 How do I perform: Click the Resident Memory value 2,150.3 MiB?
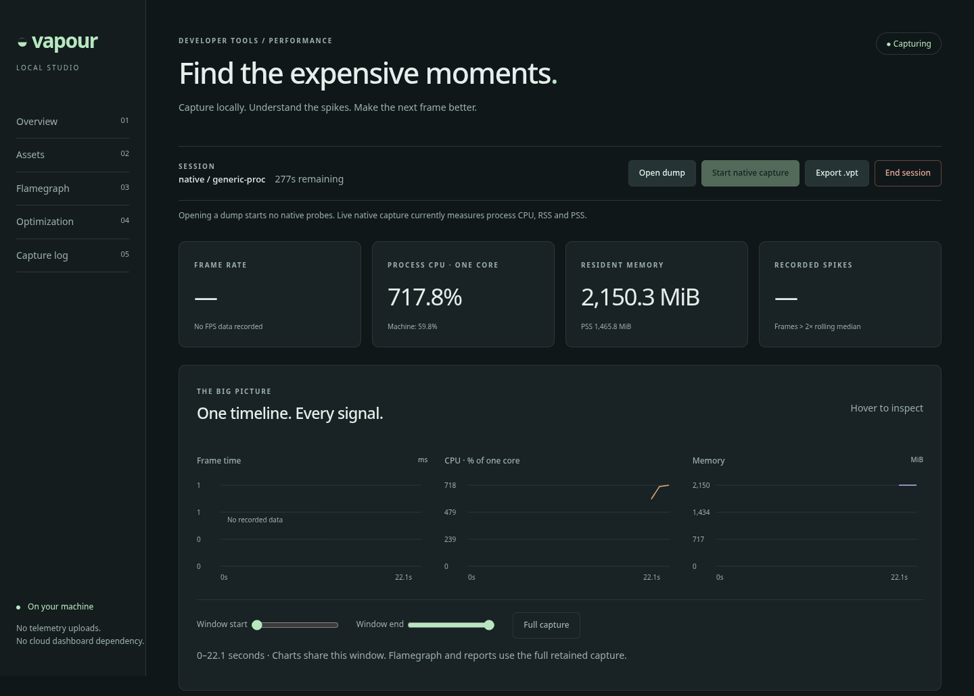pyautogui.click(x=641, y=297)
